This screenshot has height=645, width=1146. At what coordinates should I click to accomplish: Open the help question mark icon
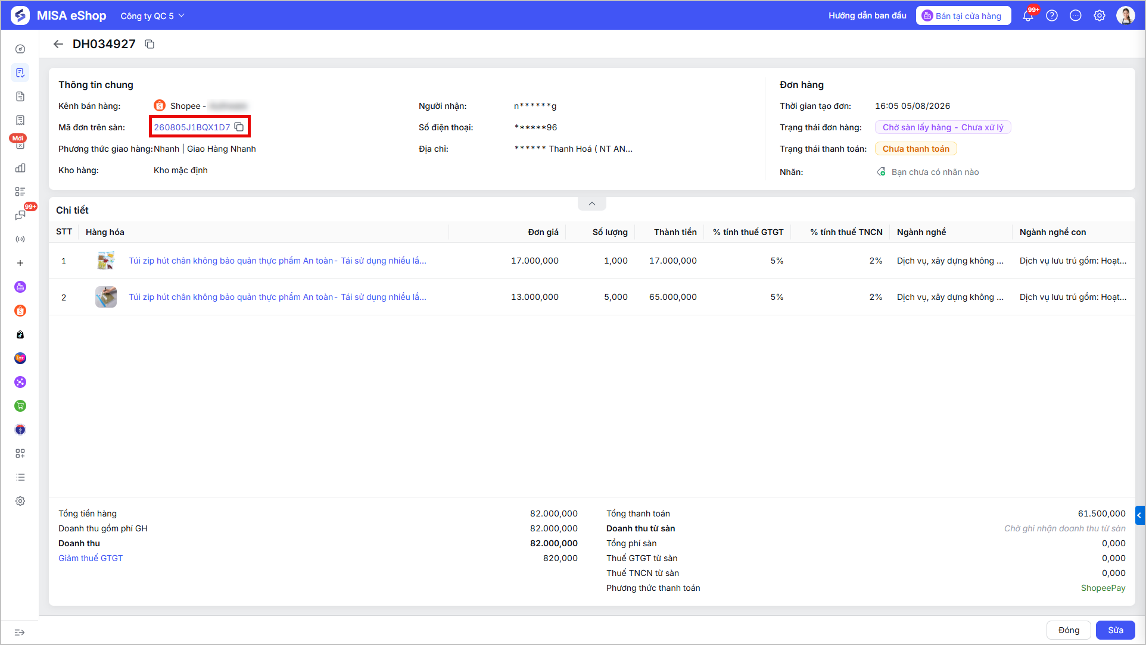(1052, 16)
